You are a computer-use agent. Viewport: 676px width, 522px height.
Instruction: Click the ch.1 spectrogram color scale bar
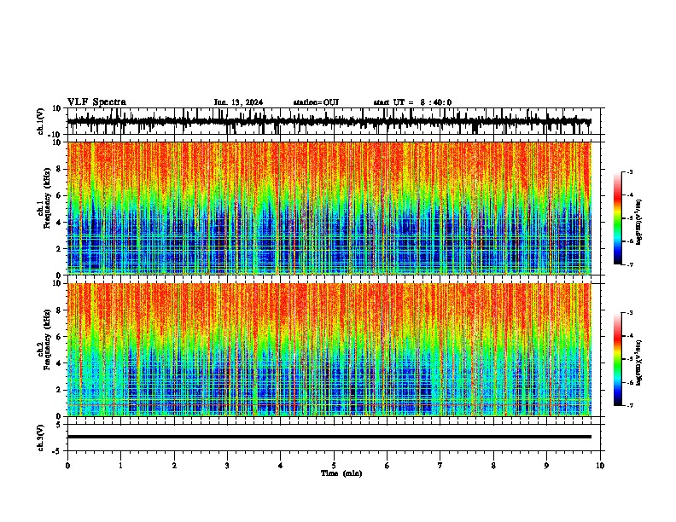tap(618, 218)
